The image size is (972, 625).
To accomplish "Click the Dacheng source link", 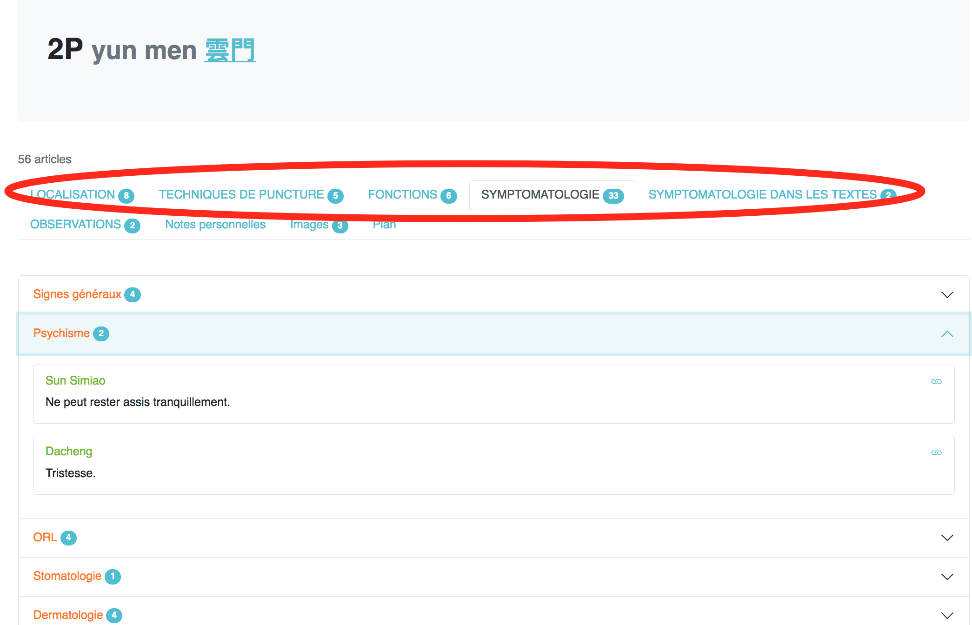I will click(69, 451).
